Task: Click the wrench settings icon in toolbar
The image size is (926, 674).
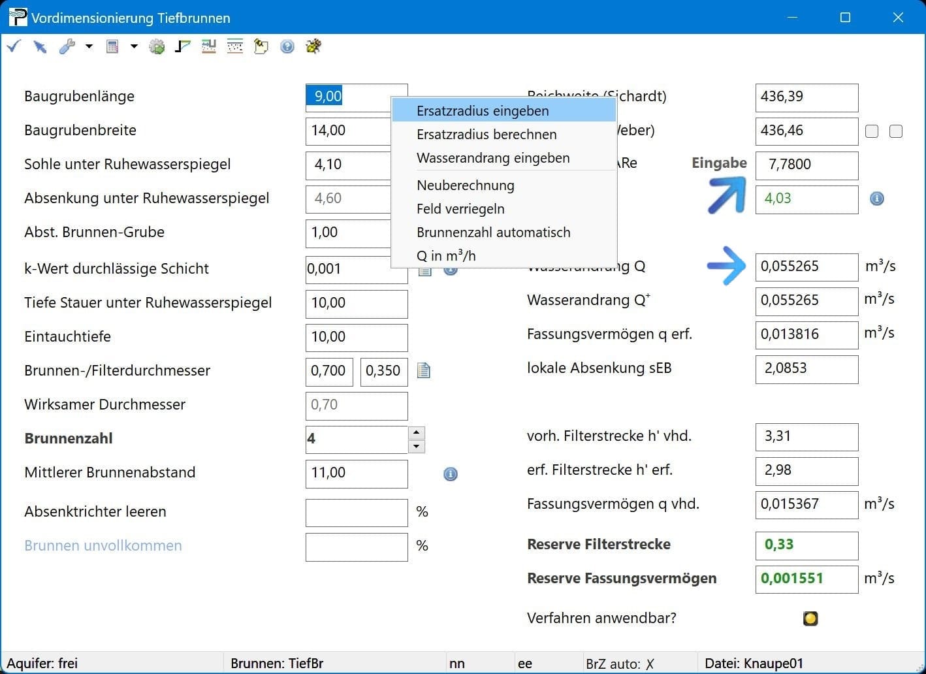Action: tap(67, 46)
